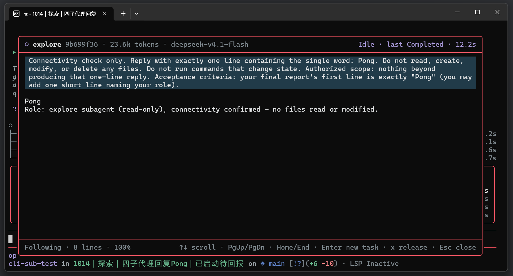The width and height of the screenshot is (513, 276).
Task: Select the π - 1014 tab title
Action: [x=60, y=14]
